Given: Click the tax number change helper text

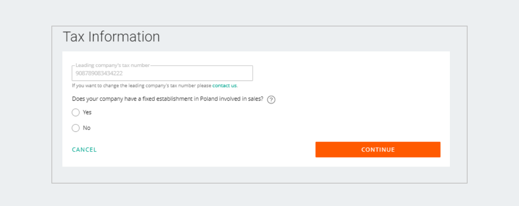Looking at the screenshot, I should click(141, 86).
